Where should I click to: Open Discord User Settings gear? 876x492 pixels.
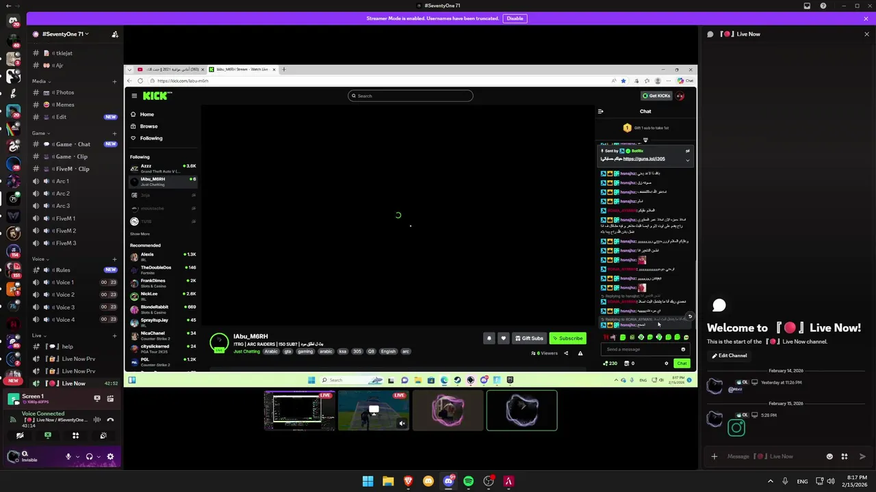tap(110, 456)
